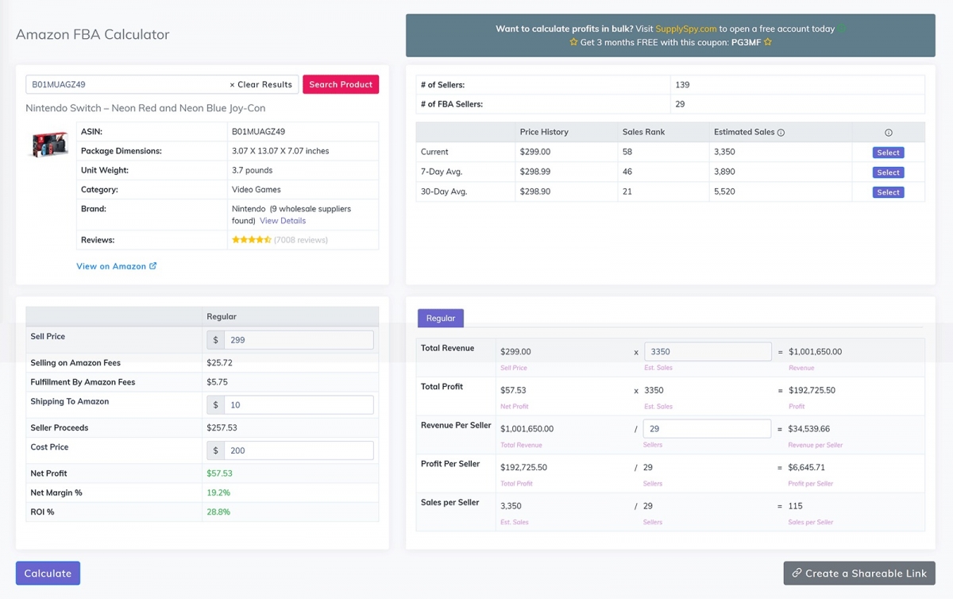The image size is (953, 599).
Task: Open the View on Amazon link
Action: tap(111, 266)
